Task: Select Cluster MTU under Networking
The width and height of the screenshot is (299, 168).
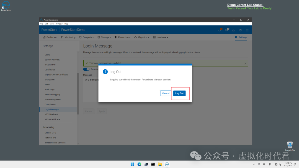Action: point(50,133)
